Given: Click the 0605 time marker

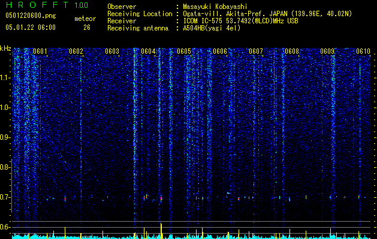Looking at the screenshot, I should coord(184,51).
